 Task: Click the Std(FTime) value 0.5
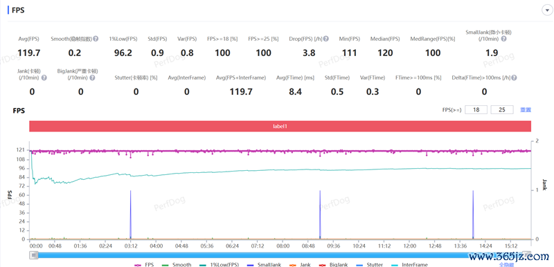337,92
